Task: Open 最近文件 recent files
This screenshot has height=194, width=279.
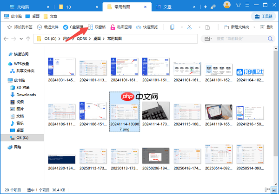Action: click(x=47, y=27)
